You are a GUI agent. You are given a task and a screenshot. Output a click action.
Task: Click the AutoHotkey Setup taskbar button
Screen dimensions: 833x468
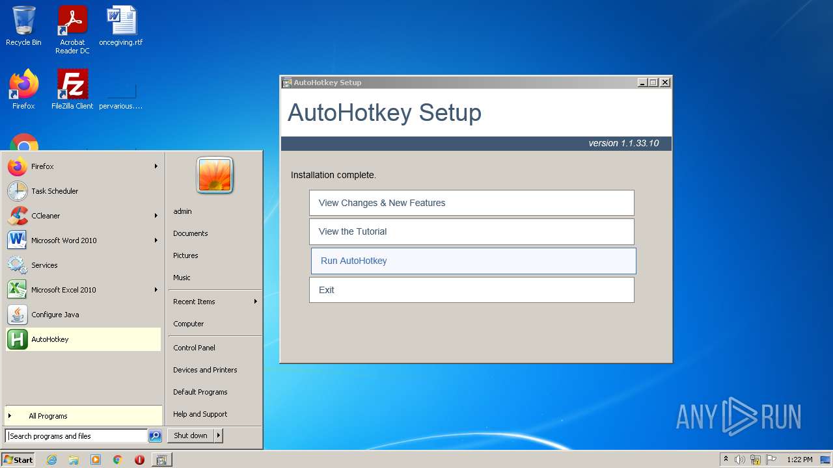(161, 460)
